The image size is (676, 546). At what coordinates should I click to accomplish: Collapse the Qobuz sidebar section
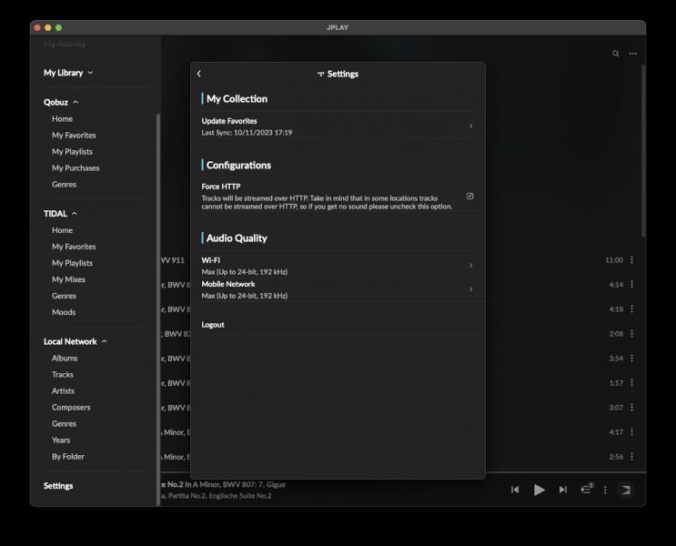point(61,102)
